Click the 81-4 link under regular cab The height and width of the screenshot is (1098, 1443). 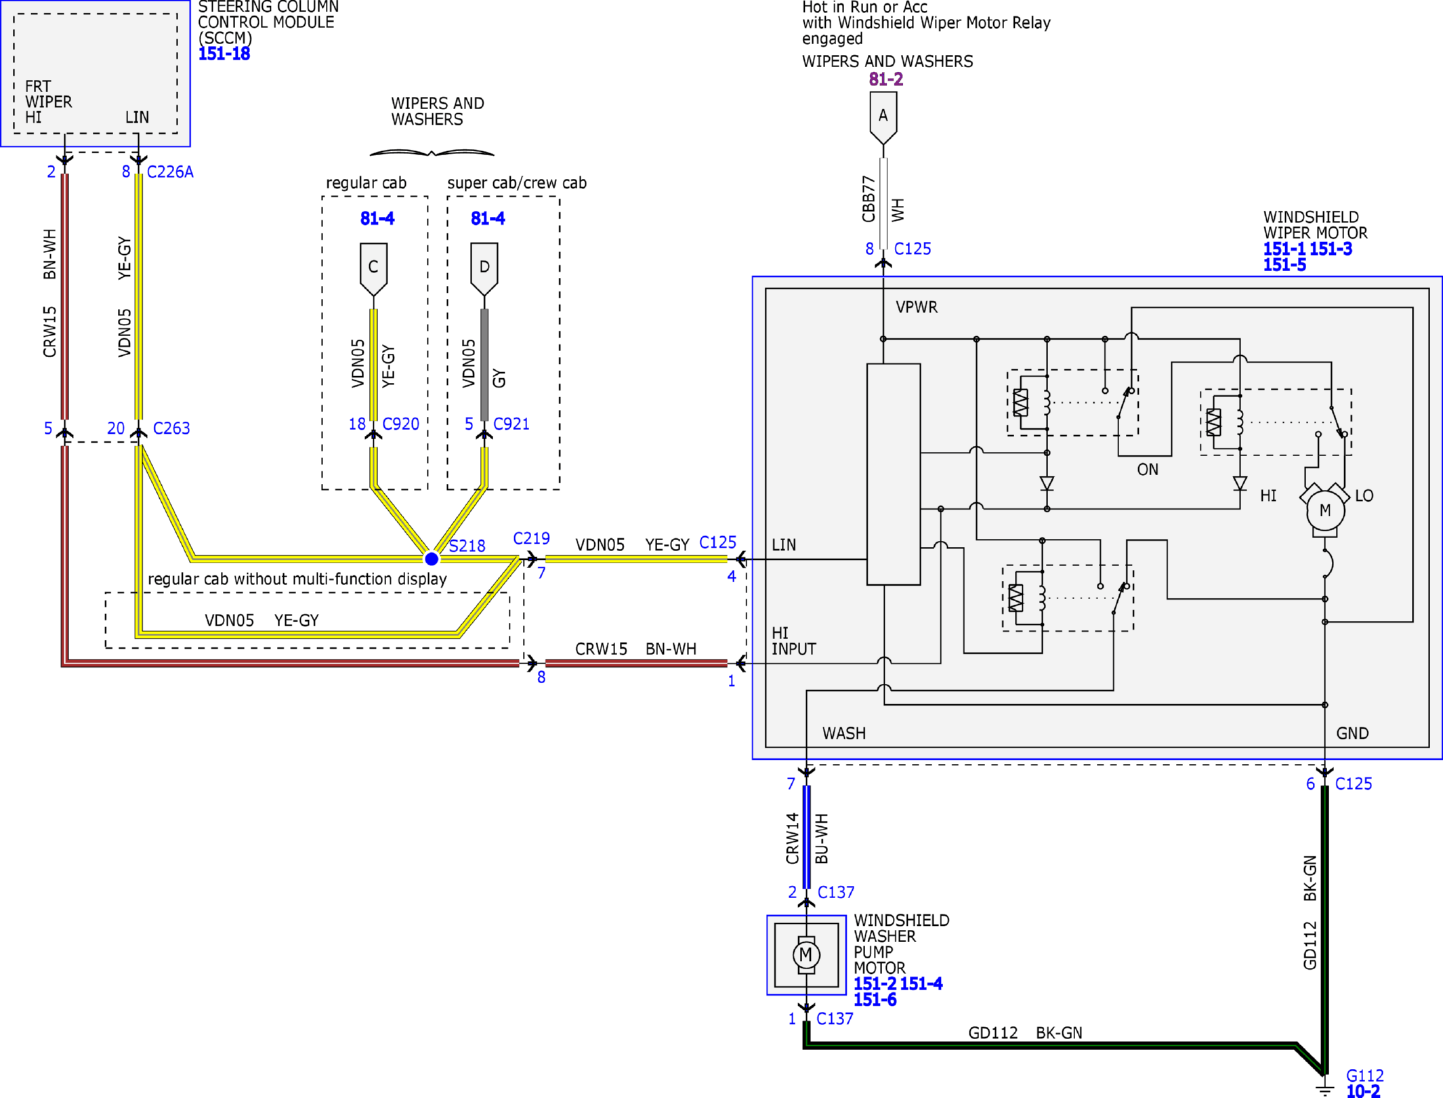[x=377, y=218]
